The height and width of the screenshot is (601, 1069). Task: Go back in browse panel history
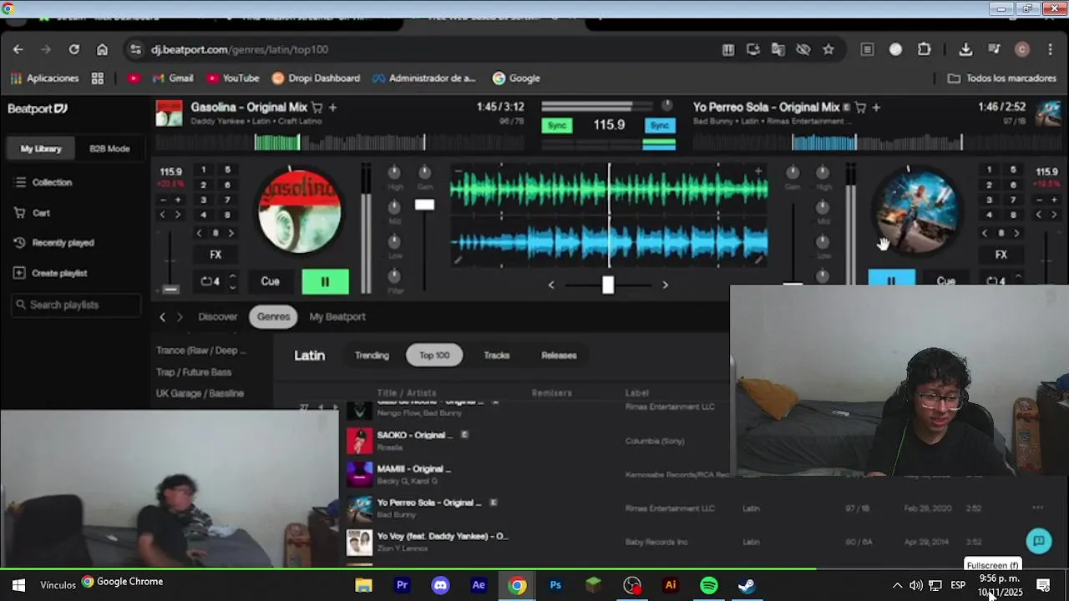pos(162,317)
